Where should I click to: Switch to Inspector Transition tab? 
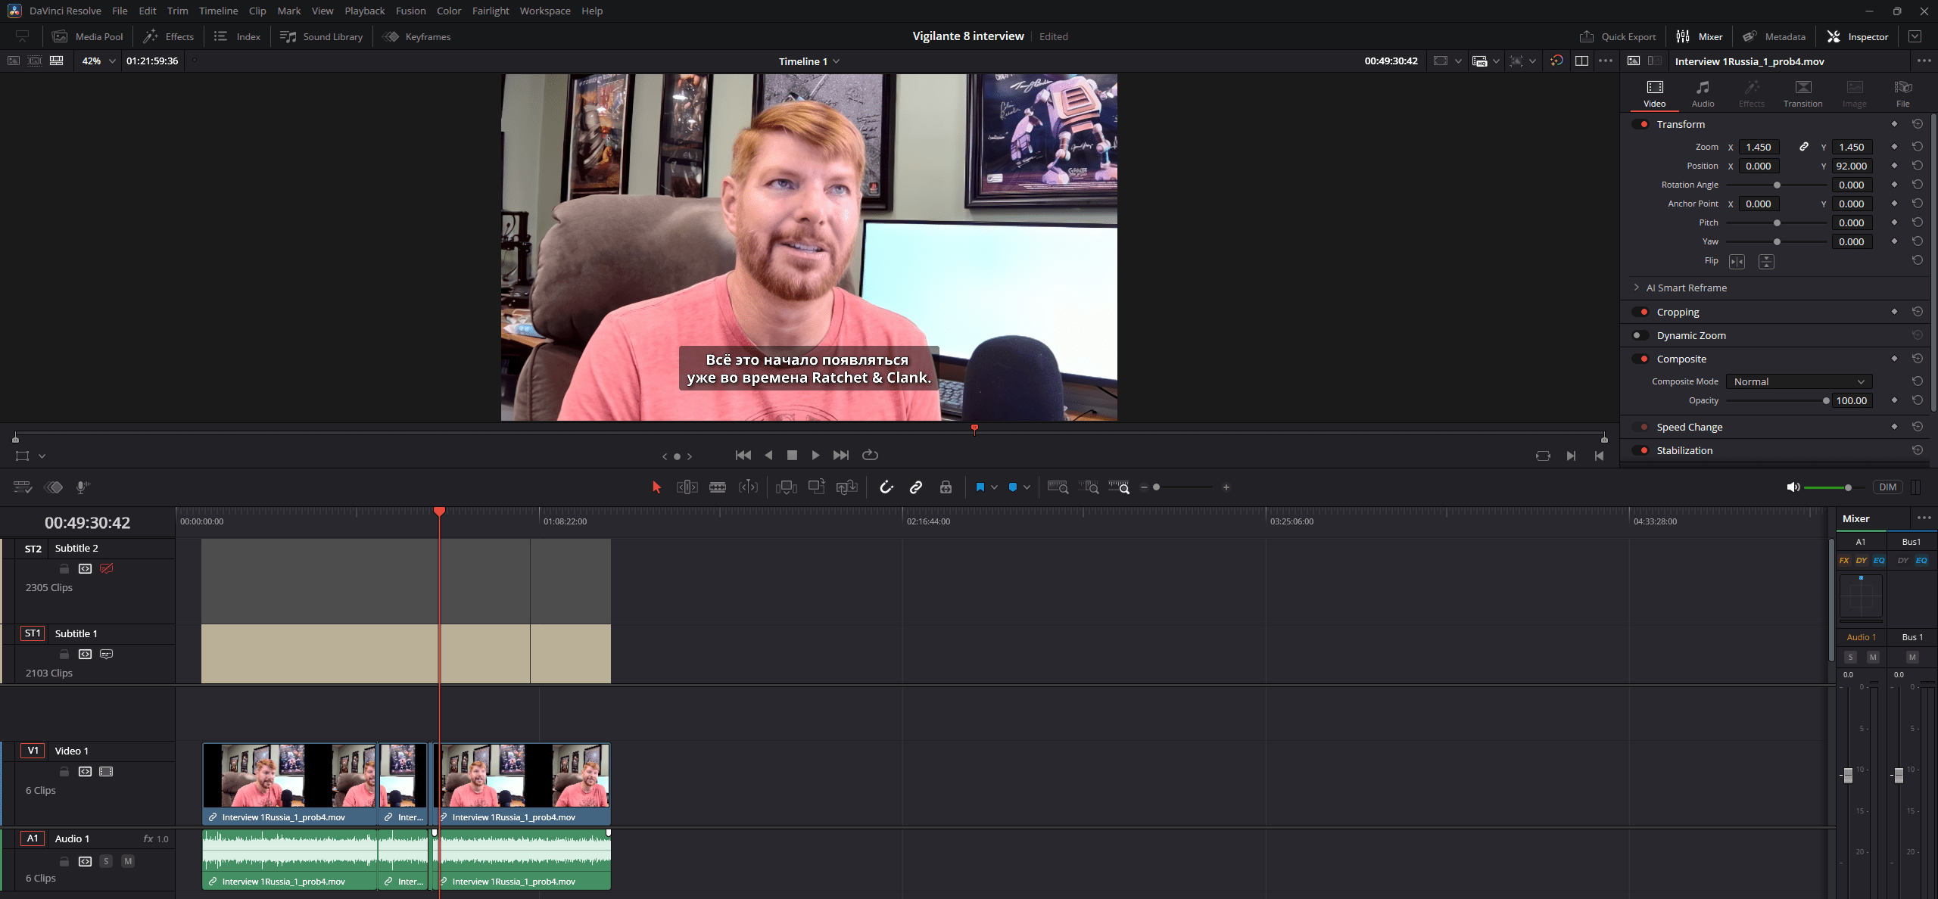[1802, 94]
